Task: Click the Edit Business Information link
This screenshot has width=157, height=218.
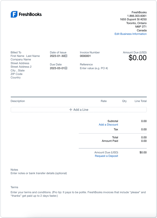Action: 130,34
